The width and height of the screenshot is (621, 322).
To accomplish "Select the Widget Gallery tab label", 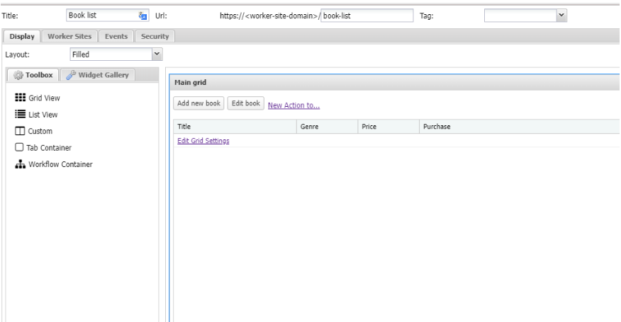I will [103, 75].
